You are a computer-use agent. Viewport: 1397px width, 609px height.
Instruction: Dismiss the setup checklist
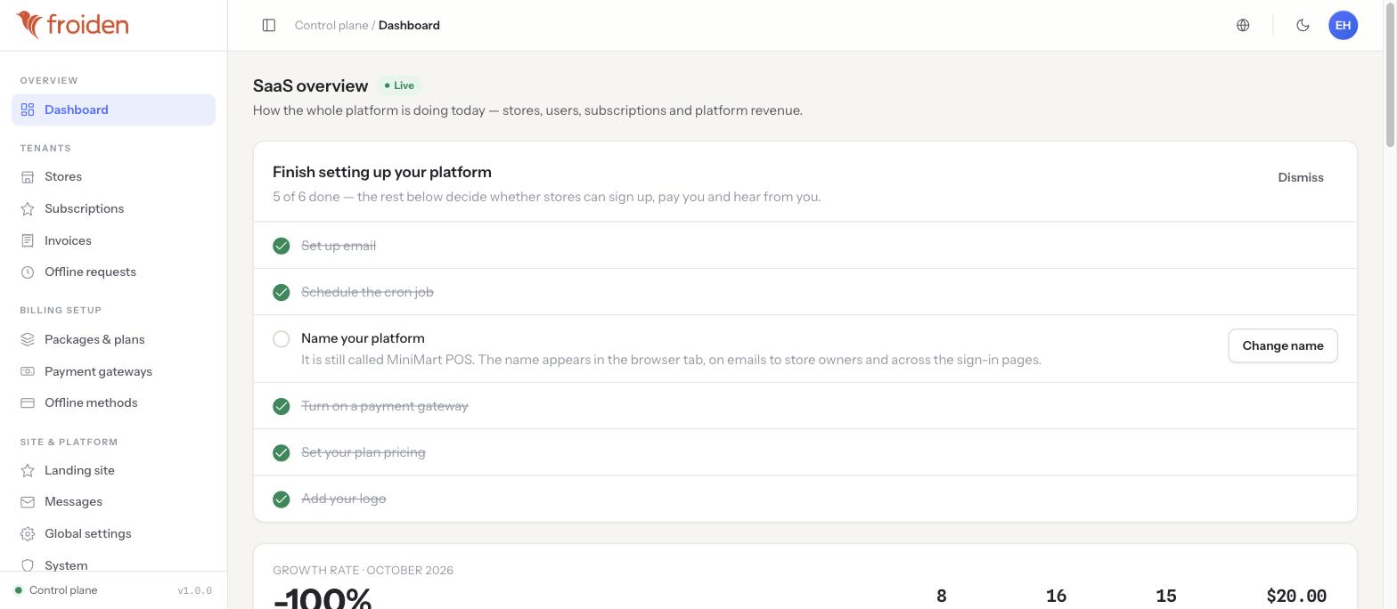coord(1301,177)
